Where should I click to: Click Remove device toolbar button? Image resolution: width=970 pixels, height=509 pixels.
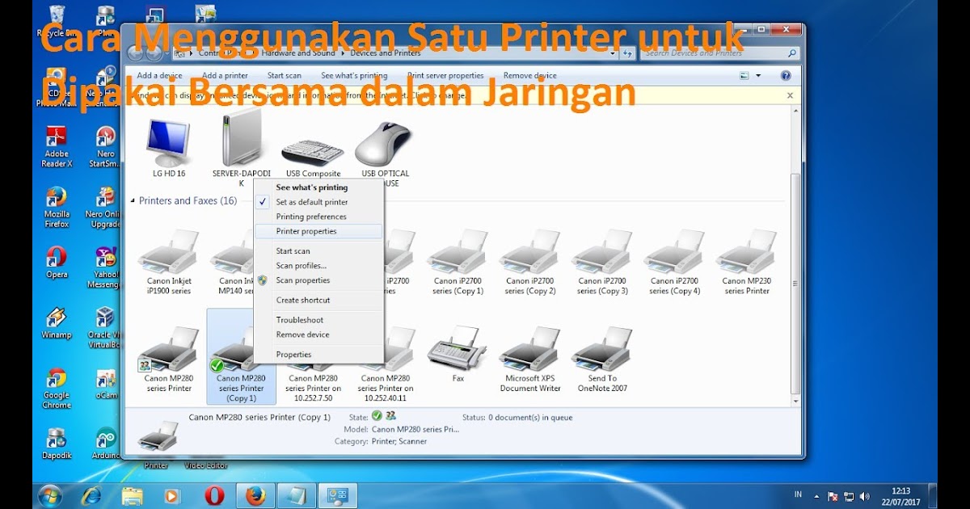(x=529, y=76)
